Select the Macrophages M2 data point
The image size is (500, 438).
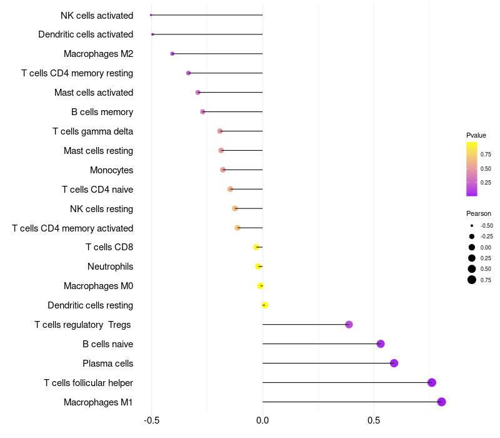click(x=172, y=54)
